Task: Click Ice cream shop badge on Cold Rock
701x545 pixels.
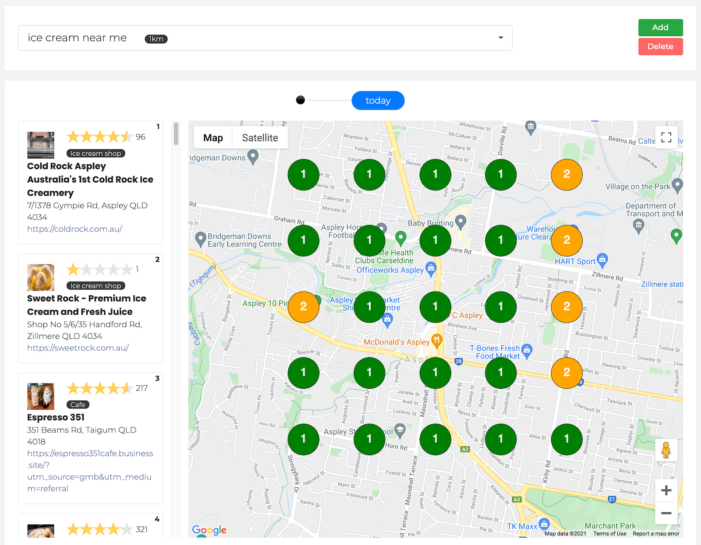Action: pos(96,153)
